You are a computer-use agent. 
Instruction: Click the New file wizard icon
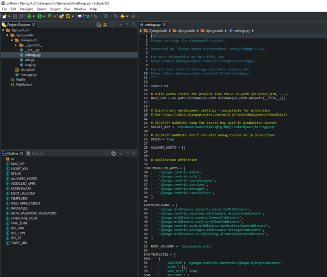coord(4,16)
